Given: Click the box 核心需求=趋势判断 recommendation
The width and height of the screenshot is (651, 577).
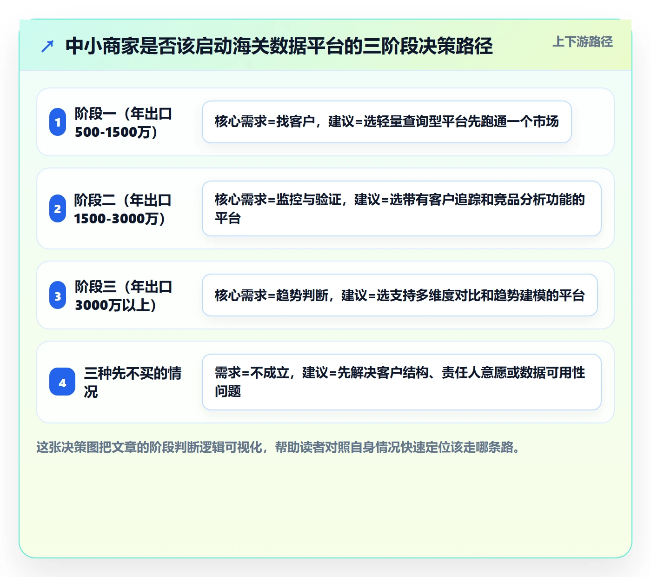Looking at the screenshot, I should (400, 295).
